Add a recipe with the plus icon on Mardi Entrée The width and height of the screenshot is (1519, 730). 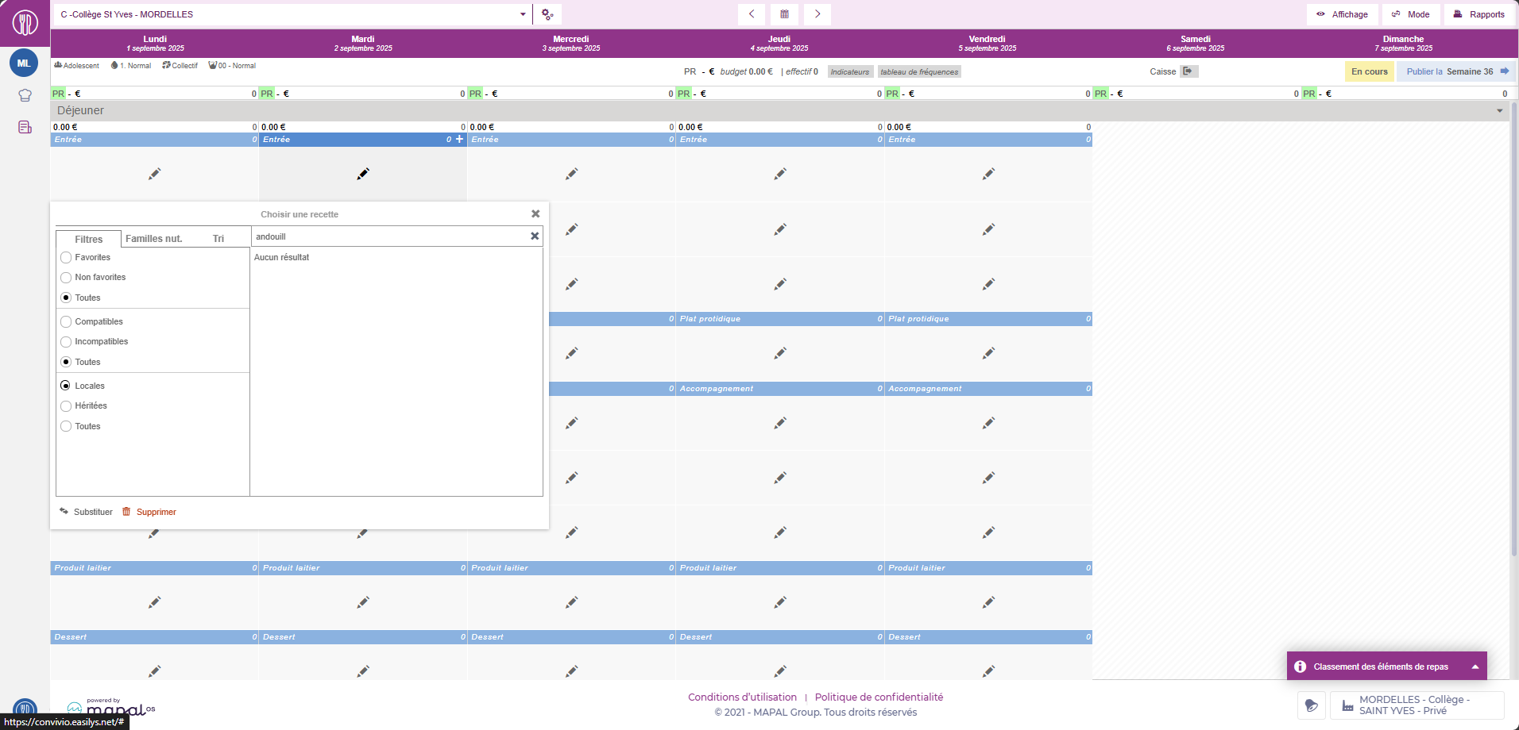point(459,139)
